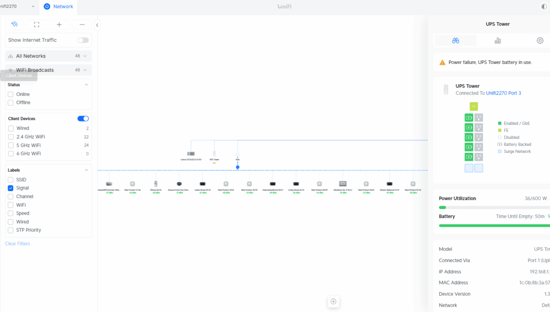Open the Unifi2270 Port 3 link
The image size is (550, 312).
tap(503, 93)
